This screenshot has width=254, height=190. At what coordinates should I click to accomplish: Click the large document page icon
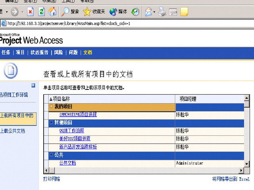point(11,70)
